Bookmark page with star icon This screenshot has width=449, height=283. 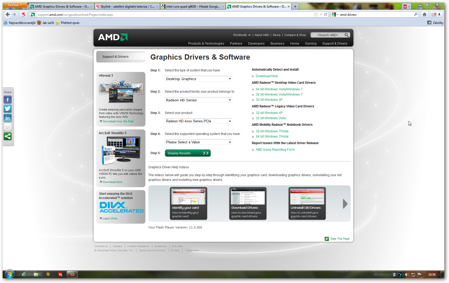click(316, 15)
